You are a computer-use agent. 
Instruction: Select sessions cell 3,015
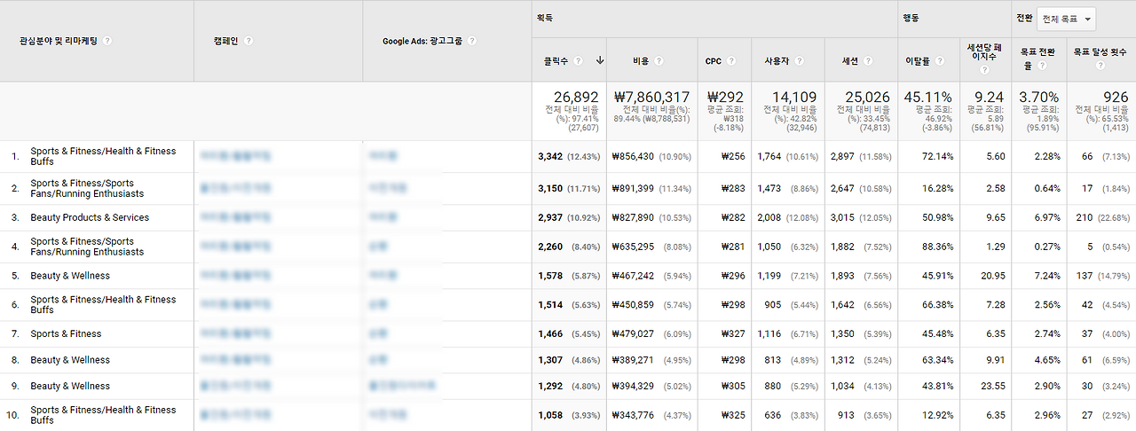click(x=842, y=217)
